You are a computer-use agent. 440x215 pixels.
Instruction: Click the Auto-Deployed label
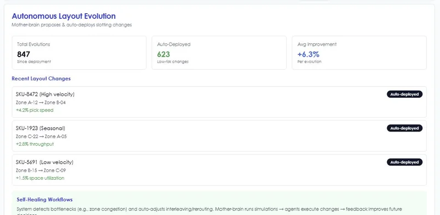click(174, 45)
